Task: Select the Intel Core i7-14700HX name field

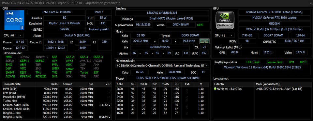Action: click(56, 12)
